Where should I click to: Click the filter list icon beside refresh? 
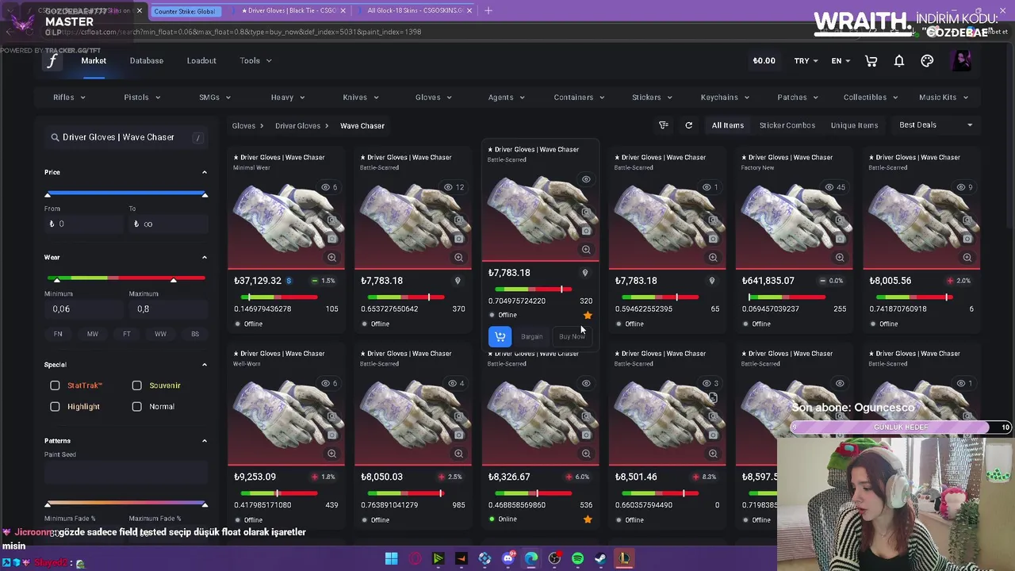click(x=664, y=125)
